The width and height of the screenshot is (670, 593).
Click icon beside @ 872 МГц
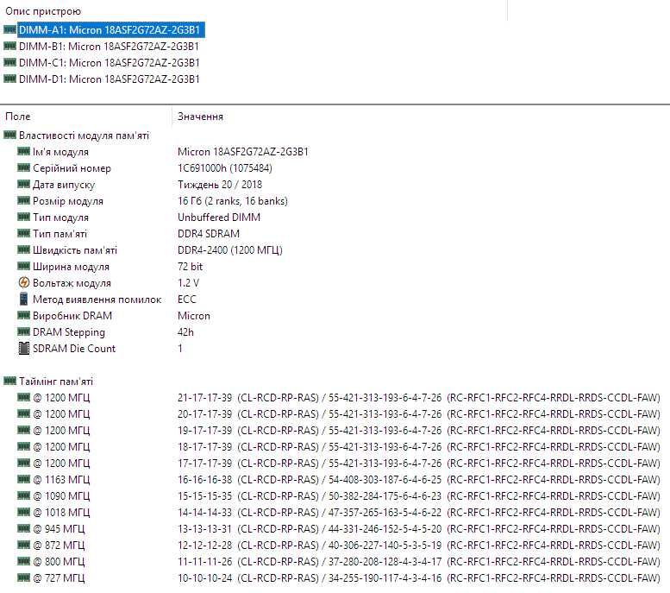[23, 545]
